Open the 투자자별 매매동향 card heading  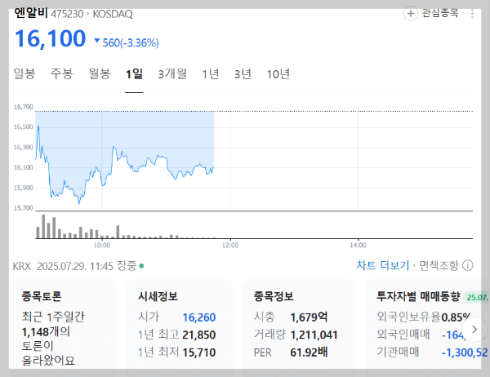[x=418, y=296]
